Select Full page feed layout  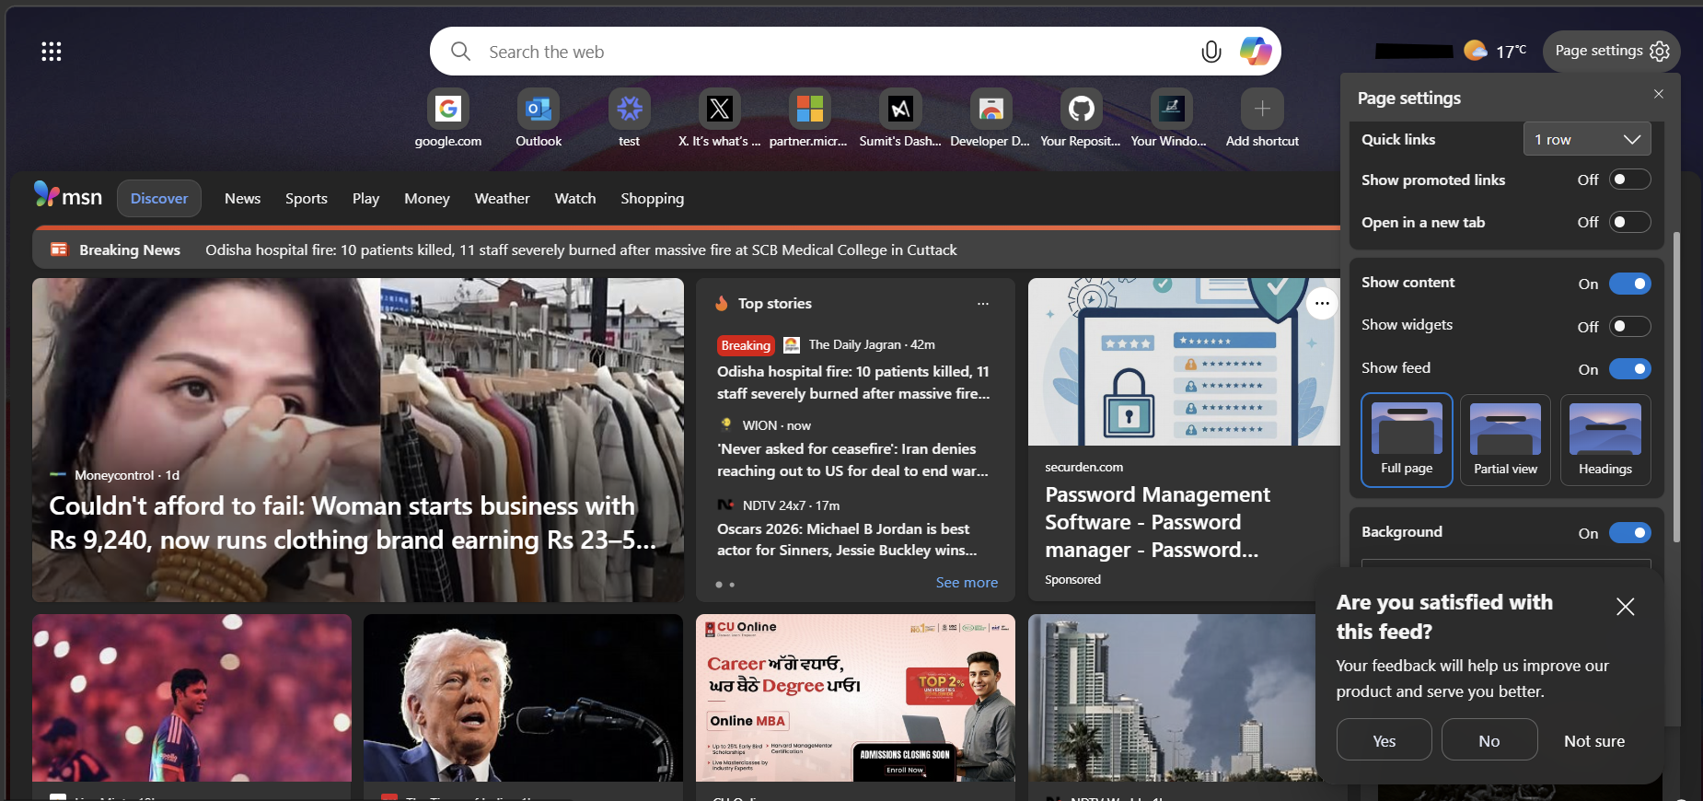(x=1407, y=439)
